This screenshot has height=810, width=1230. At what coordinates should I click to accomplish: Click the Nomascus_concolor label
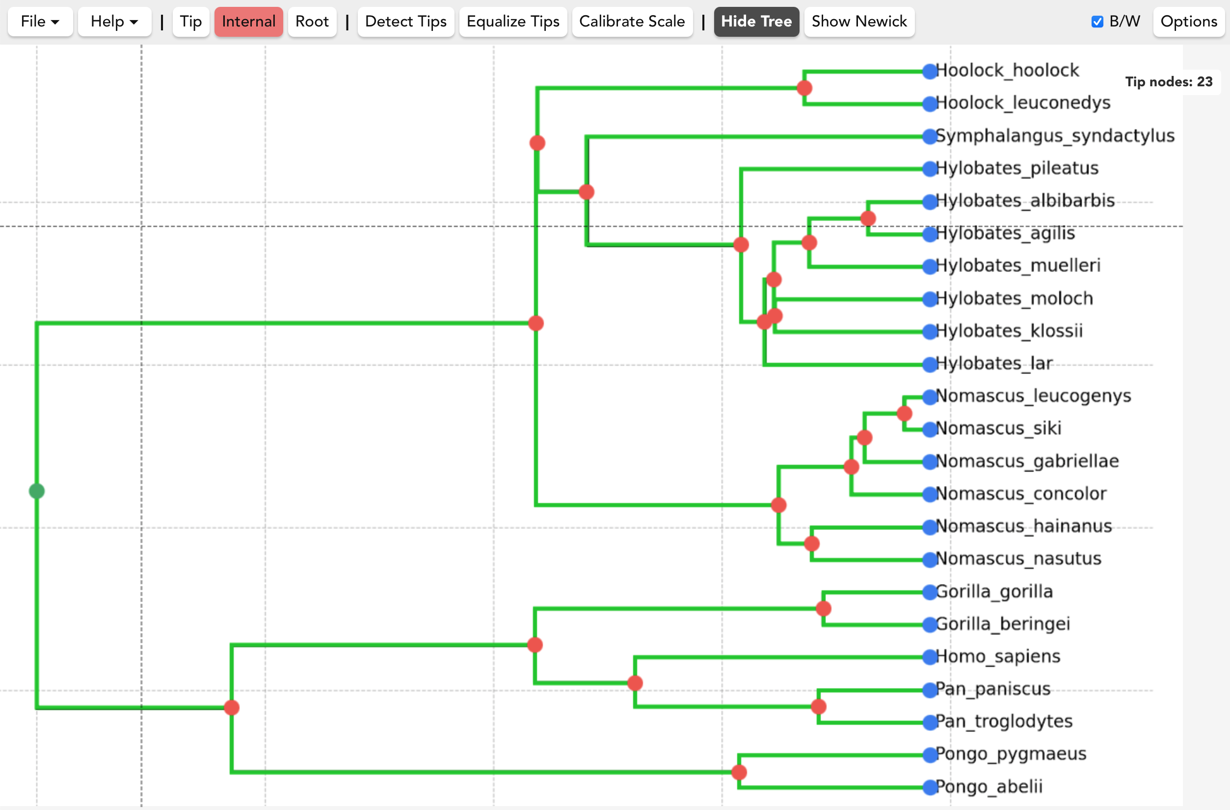coord(1021,494)
